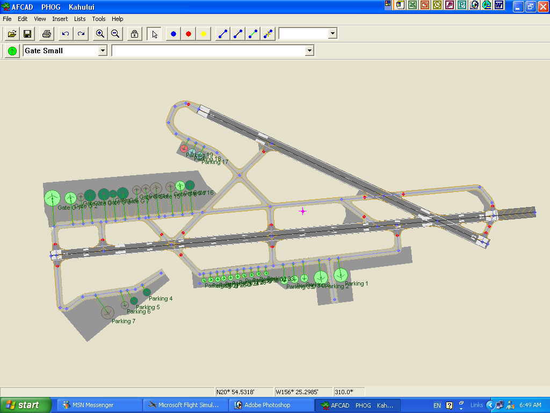Screen dimensions: 550x413
Task: Switch to Adobe Photoshop in taskbar
Action: (x=271, y=405)
